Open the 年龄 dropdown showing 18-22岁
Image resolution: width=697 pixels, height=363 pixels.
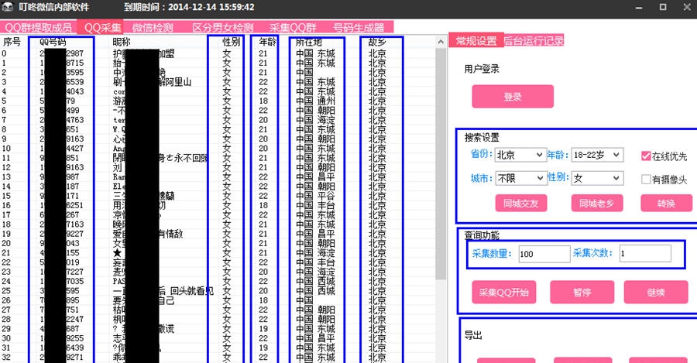pyautogui.click(x=597, y=155)
